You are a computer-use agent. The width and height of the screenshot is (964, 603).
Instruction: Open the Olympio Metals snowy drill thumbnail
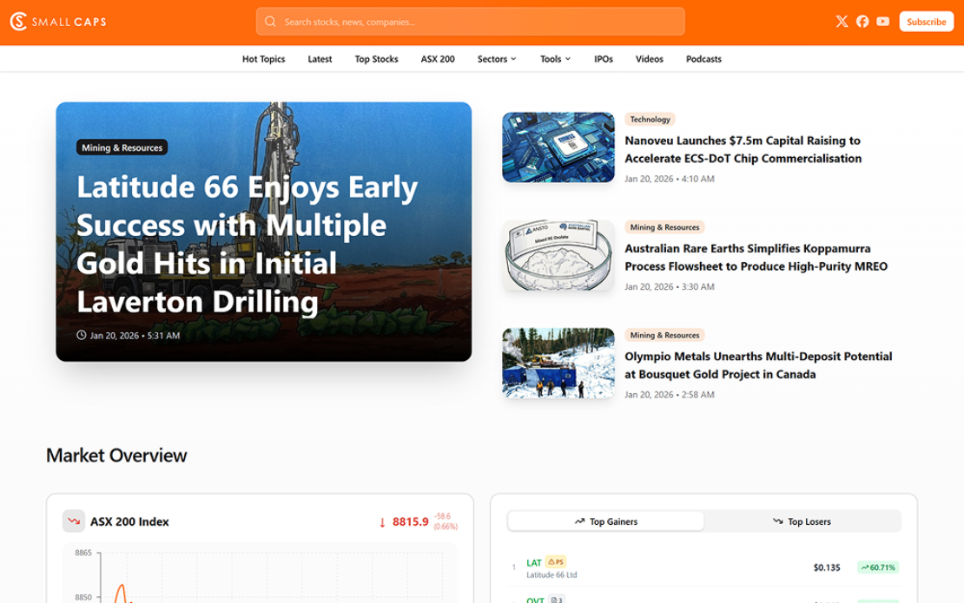558,363
